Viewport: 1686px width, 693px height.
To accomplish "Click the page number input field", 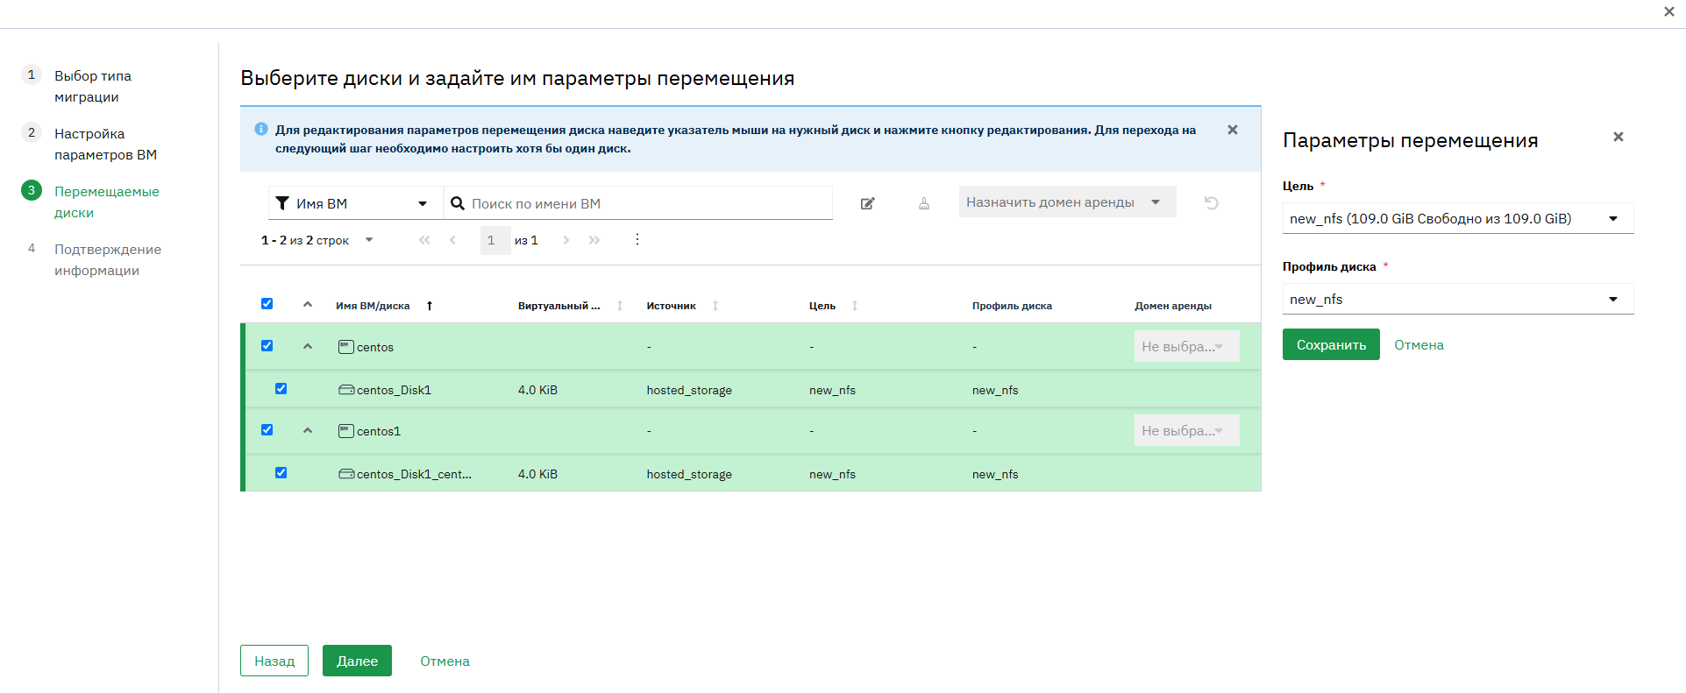I will click(x=495, y=240).
